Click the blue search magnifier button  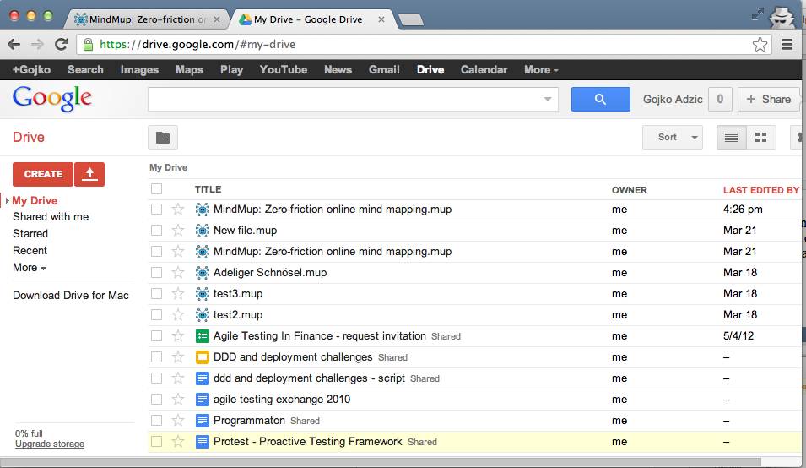coord(600,99)
